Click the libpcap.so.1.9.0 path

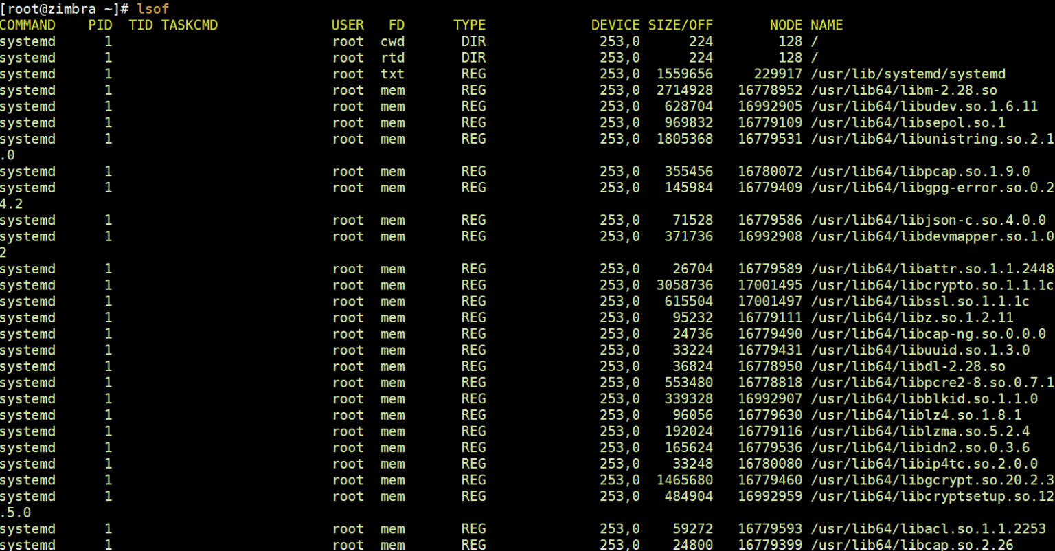coord(920,171)
